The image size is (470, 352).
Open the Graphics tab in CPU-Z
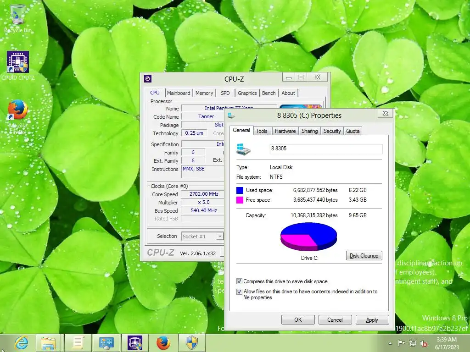tap(247, 93)
